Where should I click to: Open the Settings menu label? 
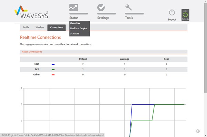tap(103, 18)
